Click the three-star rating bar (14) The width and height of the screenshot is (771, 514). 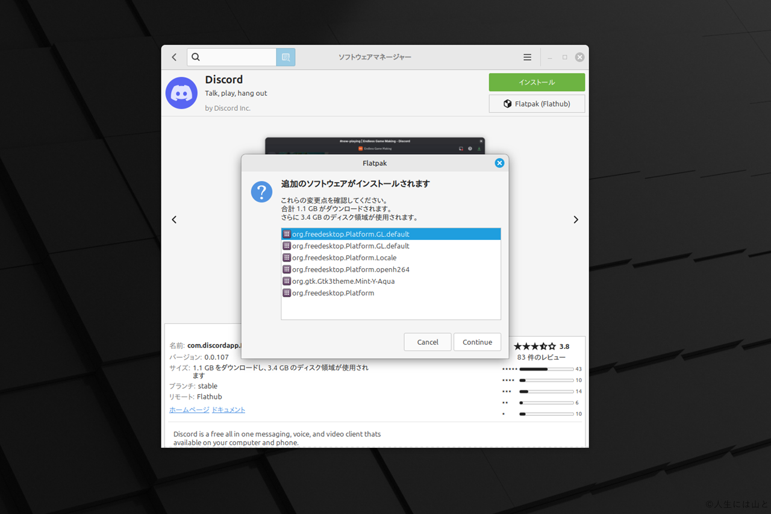546,392
